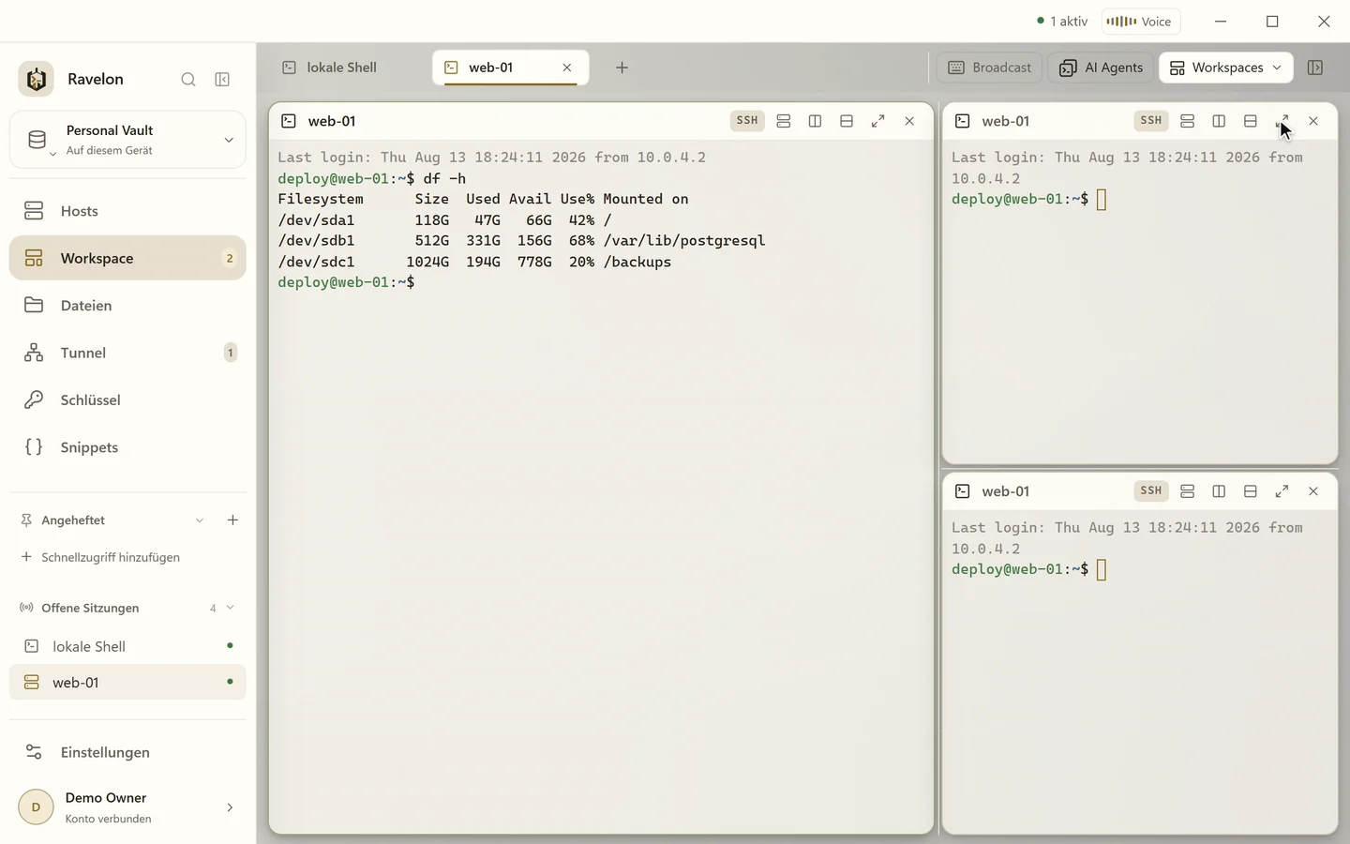Image resolution: width=1350 pixels, height=844 pixels.
Task: Open Einstellungen
Action: pos(127,752)
